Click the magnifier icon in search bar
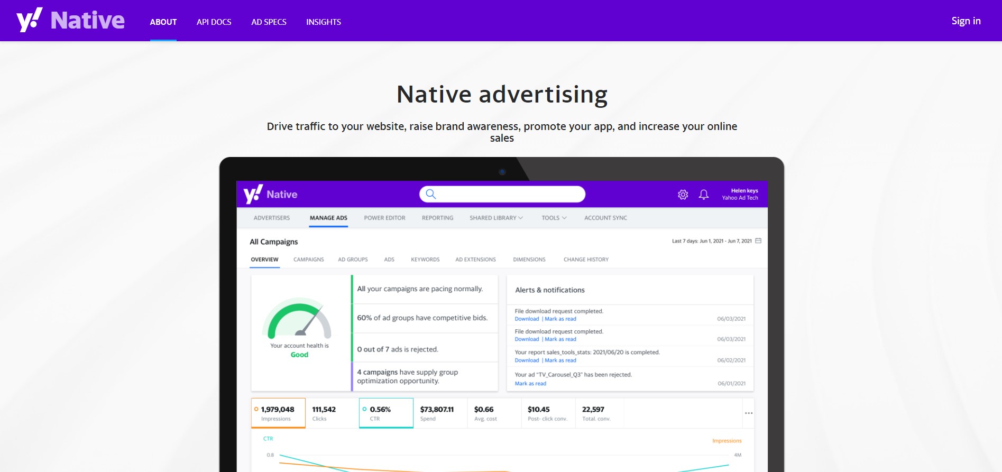The image size is (1002, 472). tap(431, 194)
